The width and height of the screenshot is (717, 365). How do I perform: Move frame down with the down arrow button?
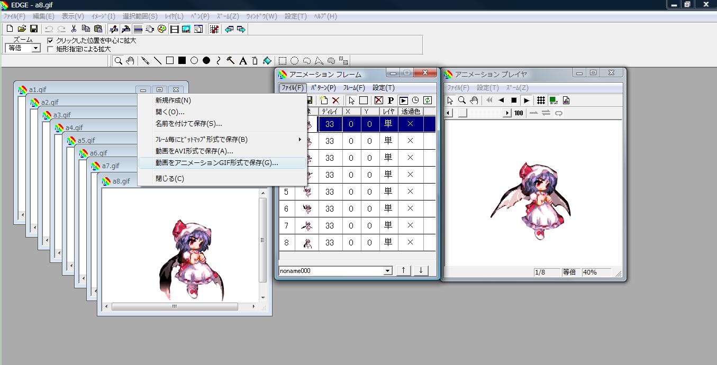pyautogui.click(x=421, y=270)
